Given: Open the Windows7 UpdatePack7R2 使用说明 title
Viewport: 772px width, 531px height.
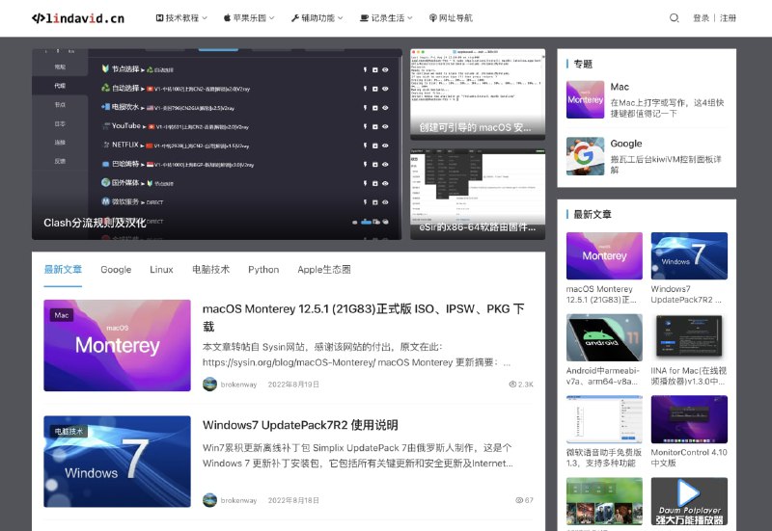Looking at the screenshot, I should coord(300,425).
